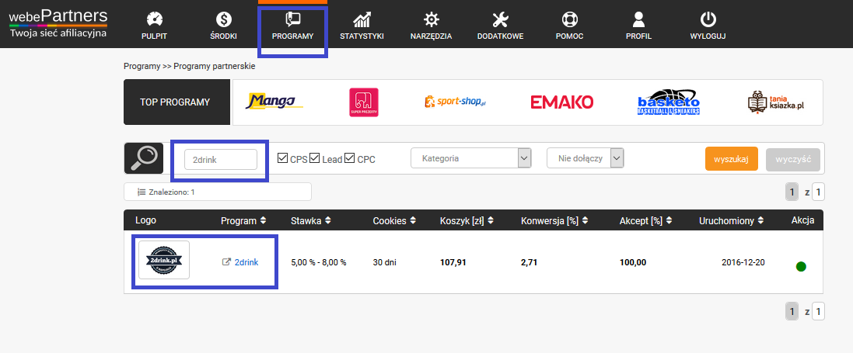Open the basketo program logo
The height and width of the screenshot is (353, 853).
(x=669, y=102)
